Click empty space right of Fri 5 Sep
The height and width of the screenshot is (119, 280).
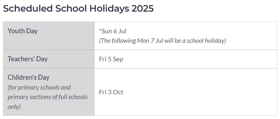pos(200,59)
